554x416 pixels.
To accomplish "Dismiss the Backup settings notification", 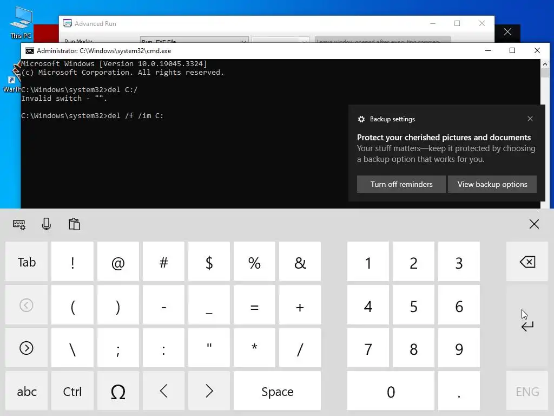I will [530, 119].
